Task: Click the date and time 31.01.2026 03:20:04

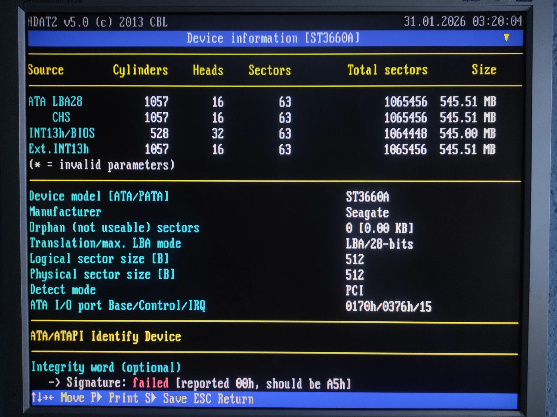Action: pos(463,21)
